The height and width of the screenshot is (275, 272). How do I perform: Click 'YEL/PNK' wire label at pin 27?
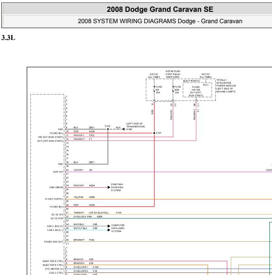click(78, 197)
